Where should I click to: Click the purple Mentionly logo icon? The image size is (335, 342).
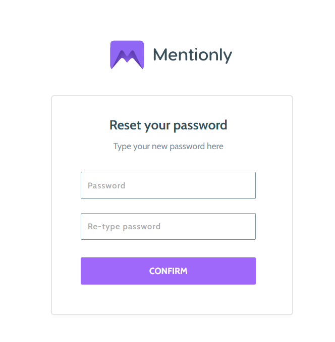pyautogui.click(x=127, y=55)
